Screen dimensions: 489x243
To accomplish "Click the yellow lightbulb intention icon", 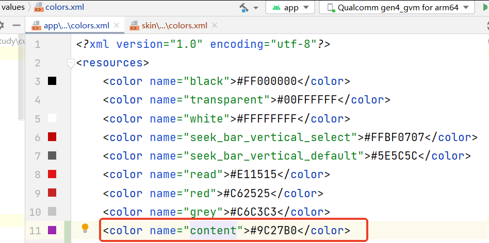I will pos(85,229).
